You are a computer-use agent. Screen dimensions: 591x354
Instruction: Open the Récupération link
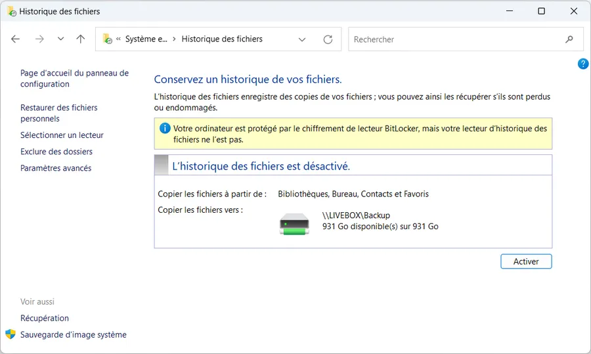tap(45, 318)
